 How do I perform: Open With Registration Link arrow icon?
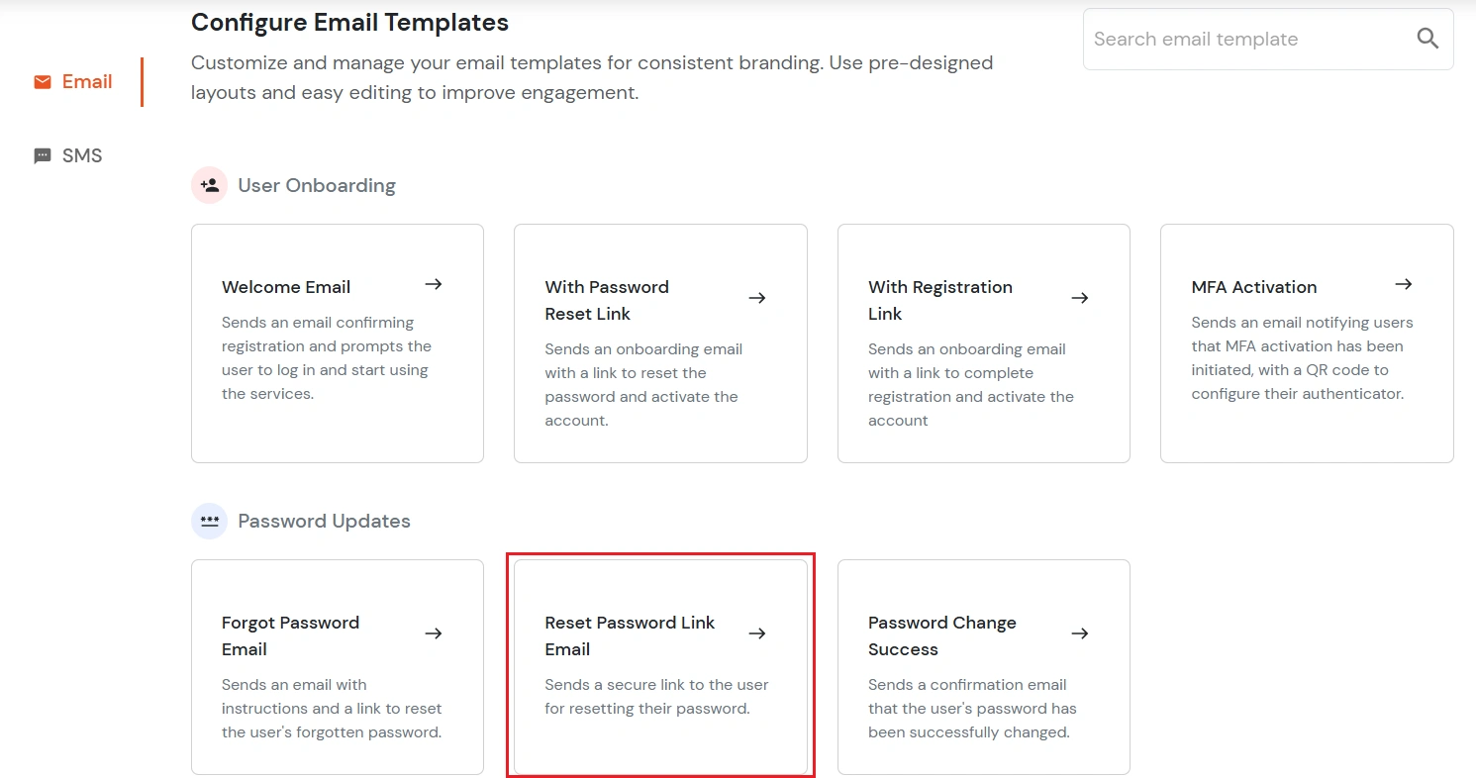1079,298
